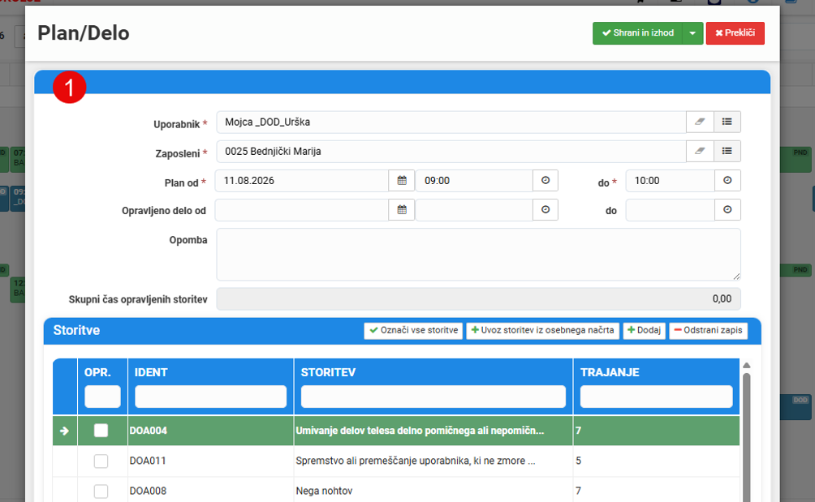The width and height of the screenshot is (815, 502).
Task: Open time picker for Plan do 10:00
Action: point(727,181)
